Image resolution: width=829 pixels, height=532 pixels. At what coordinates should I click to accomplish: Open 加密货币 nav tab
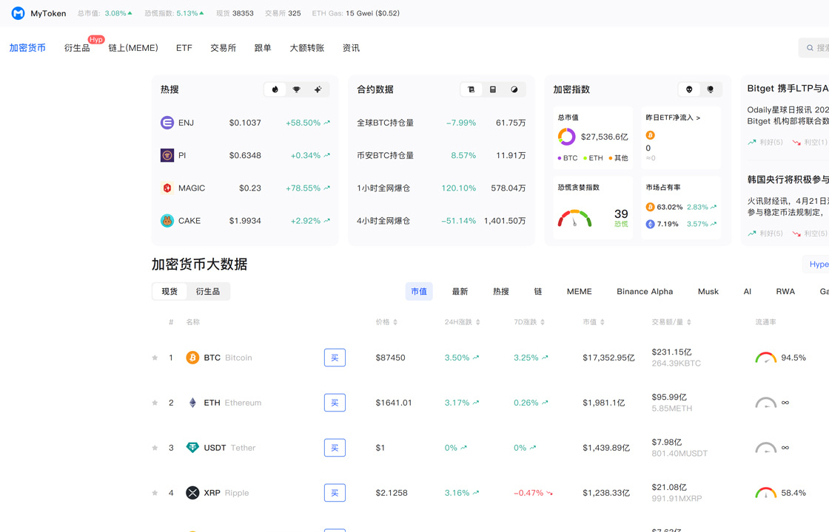[27, 48]
